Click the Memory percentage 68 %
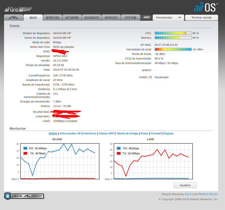This screenshot has height=210, width=225. click(x=196, y=38)
